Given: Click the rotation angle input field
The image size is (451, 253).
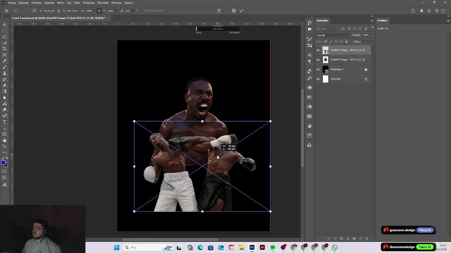Looking at the screenshot, I should (129, 11).
